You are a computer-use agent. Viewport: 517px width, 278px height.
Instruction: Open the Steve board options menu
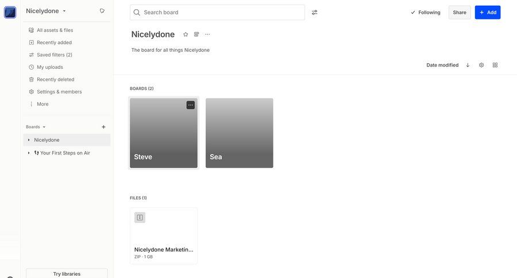(x=191, y=105)
